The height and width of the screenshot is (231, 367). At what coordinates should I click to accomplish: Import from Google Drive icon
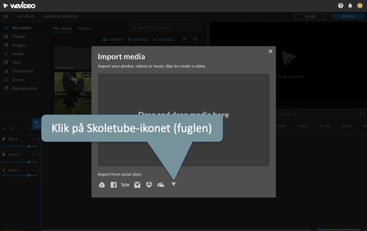click(x=102, y=185)
